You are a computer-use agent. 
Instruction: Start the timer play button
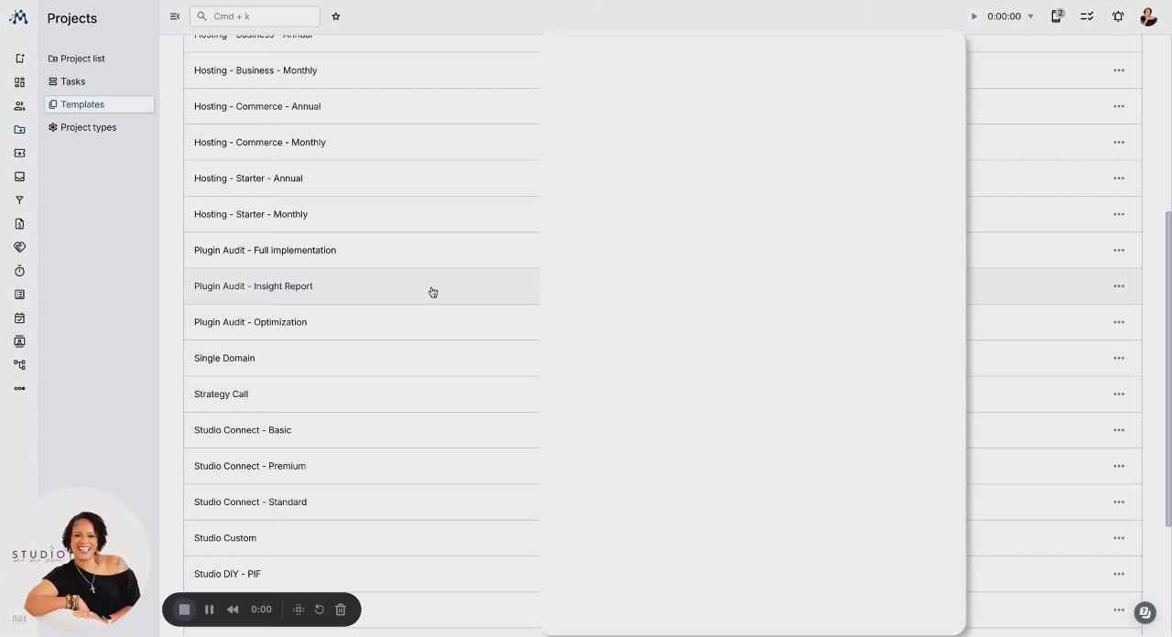click(x=974, y=16)
